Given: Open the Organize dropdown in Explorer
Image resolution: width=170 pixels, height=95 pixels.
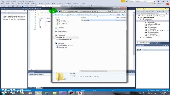Looking at the screenshot, I should pyautogui.click(x=59, y=15).
